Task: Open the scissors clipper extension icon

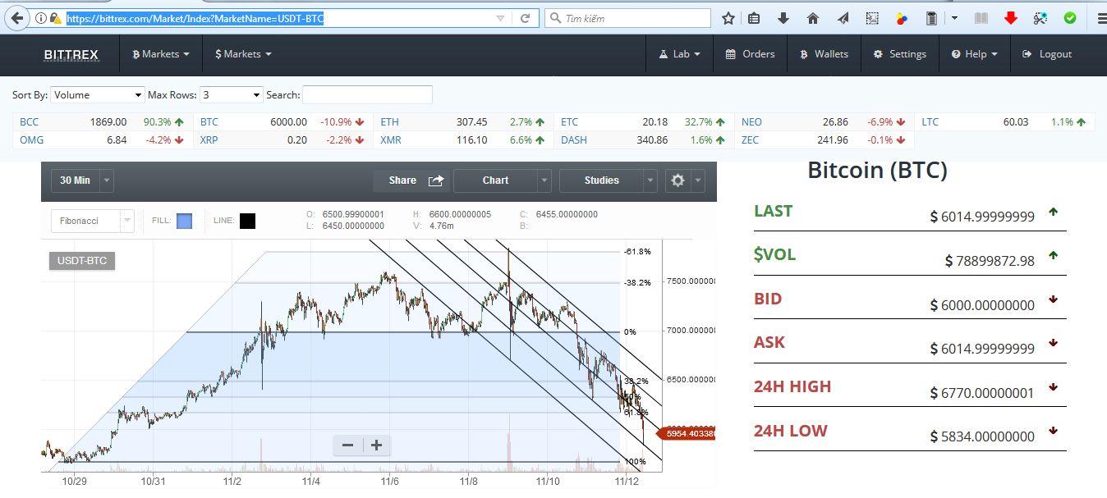Action: coord(1040,18)
